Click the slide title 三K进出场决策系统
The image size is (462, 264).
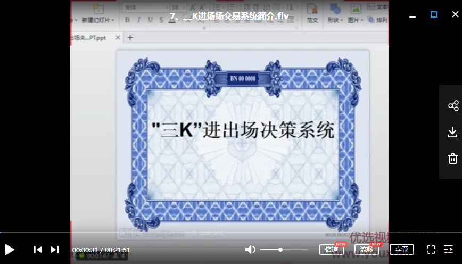pos(243,130)
